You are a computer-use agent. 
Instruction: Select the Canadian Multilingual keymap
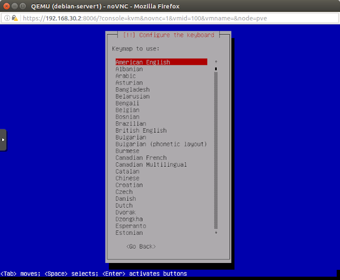[x=151, y=164]
